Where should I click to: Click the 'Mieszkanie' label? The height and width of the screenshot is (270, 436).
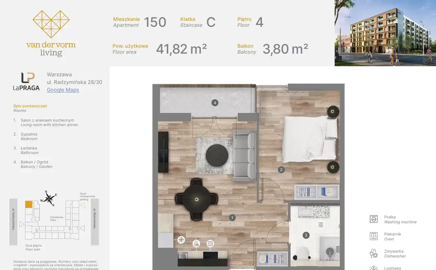coord(126,19)
